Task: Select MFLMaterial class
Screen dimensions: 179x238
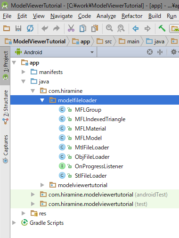Action: click(x=90, y=129)
